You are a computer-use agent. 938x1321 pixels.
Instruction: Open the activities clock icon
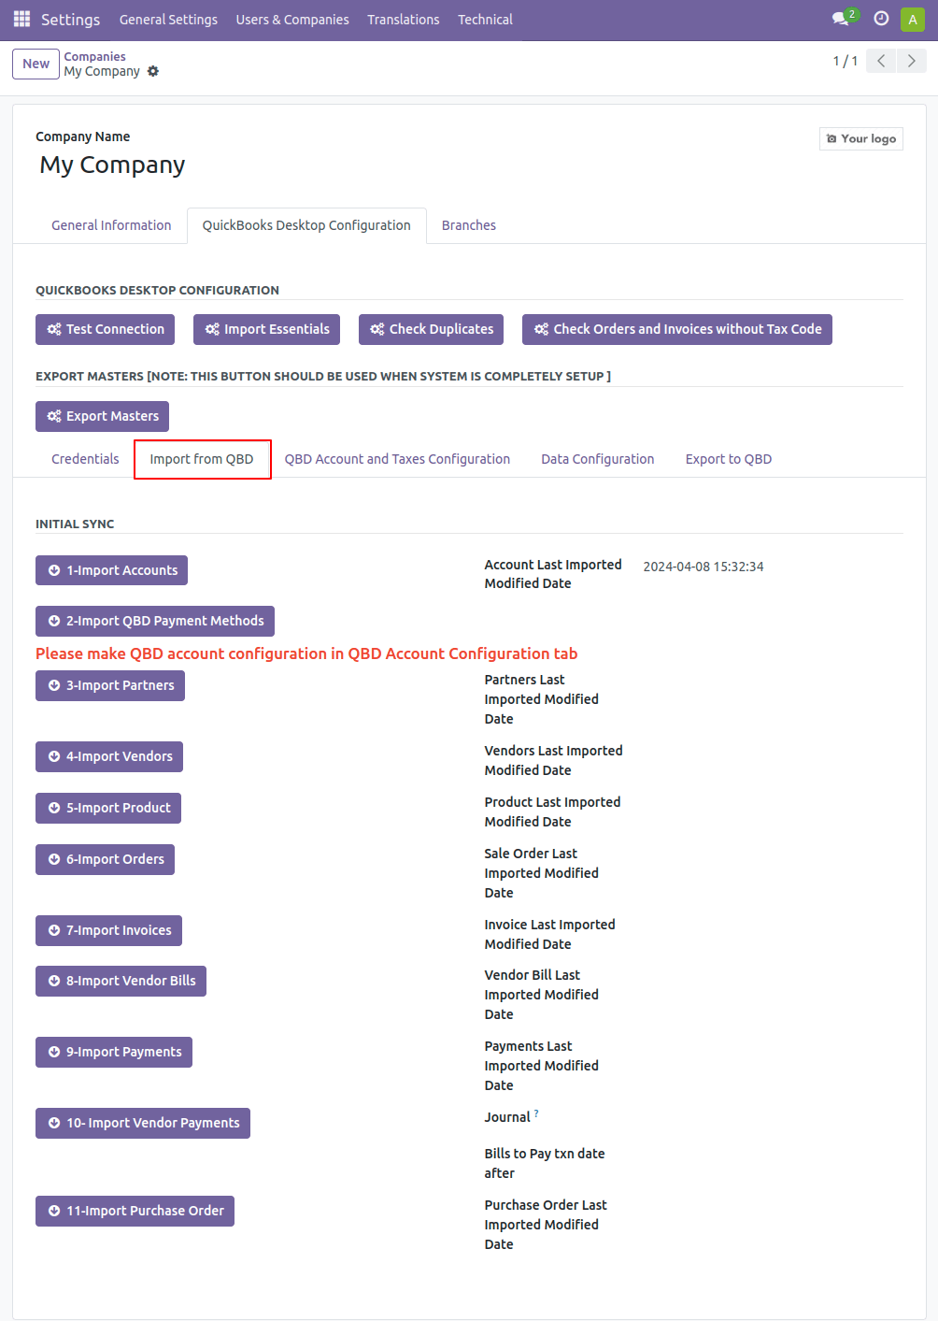tap(881, 19)
